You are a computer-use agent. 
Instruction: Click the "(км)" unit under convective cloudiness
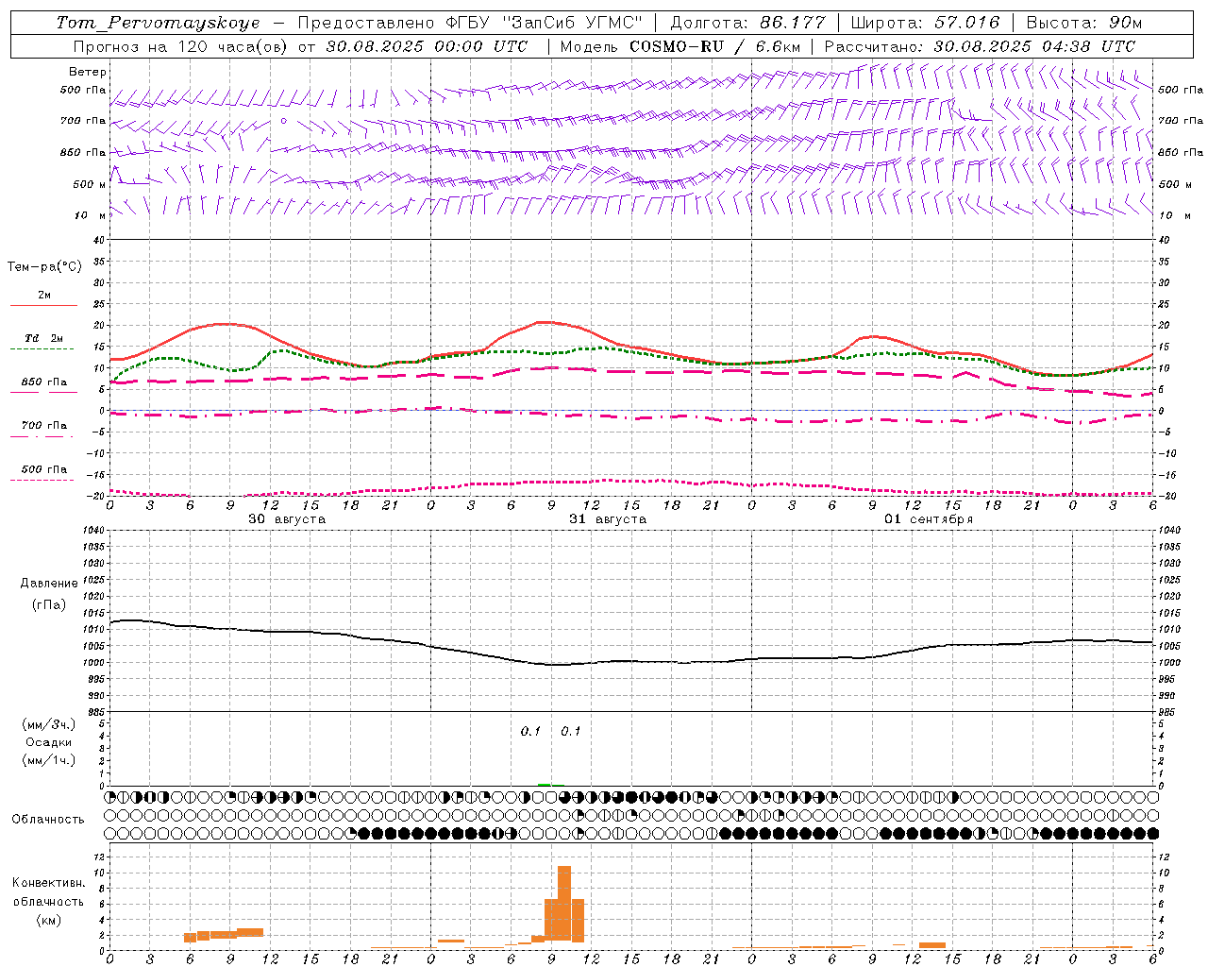pyautogui.click(x=49, y=920)
